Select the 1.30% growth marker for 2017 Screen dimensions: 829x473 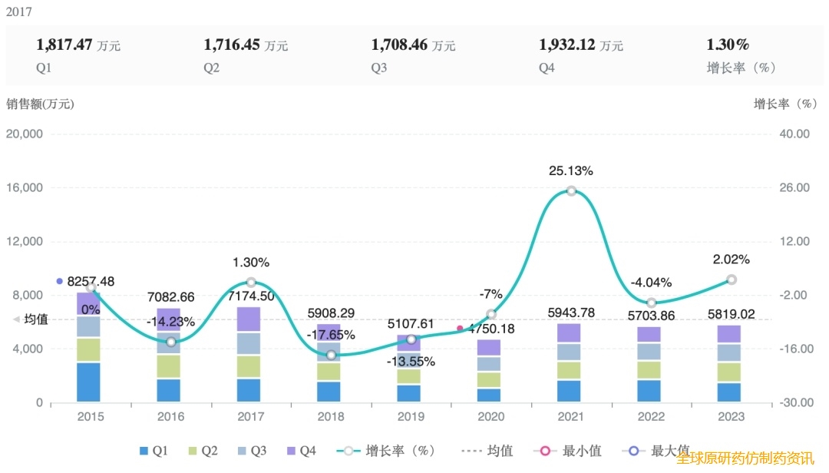[251, 283]
